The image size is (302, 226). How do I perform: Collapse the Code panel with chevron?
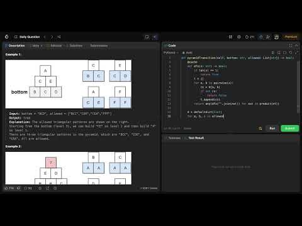click(x=296, y=45)
